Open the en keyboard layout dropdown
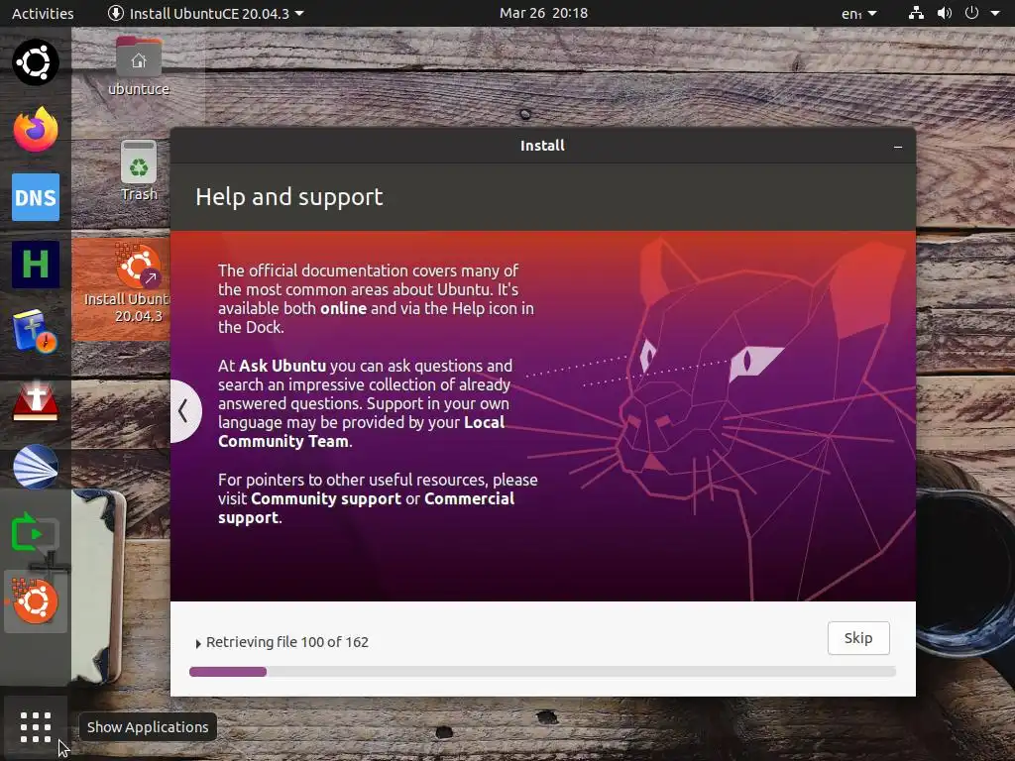The image size is (1015, 761). [859, 13]
